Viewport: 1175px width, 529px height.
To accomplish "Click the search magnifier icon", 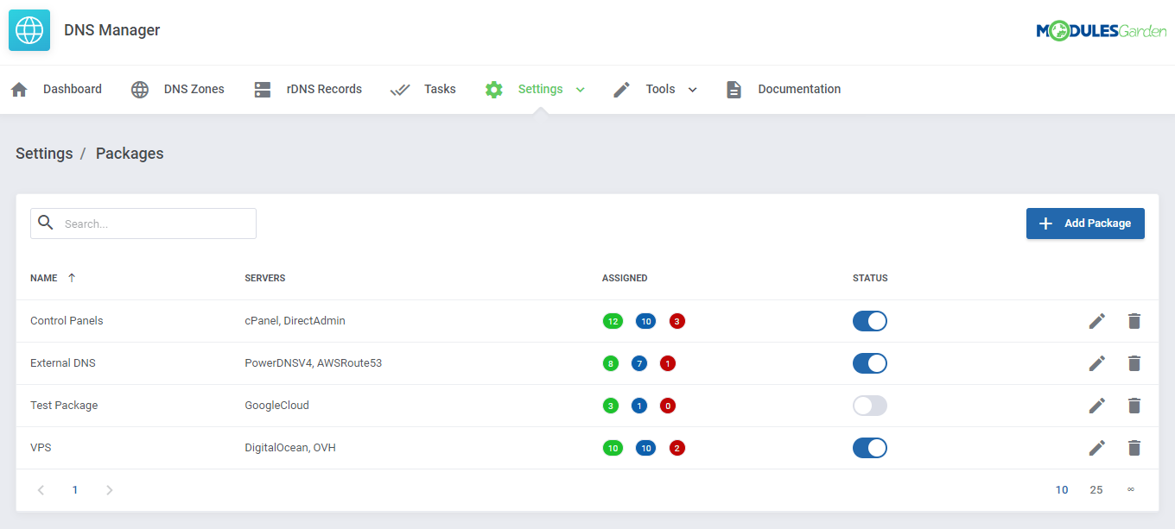I will pyautogui.click(x=46, y=223).
